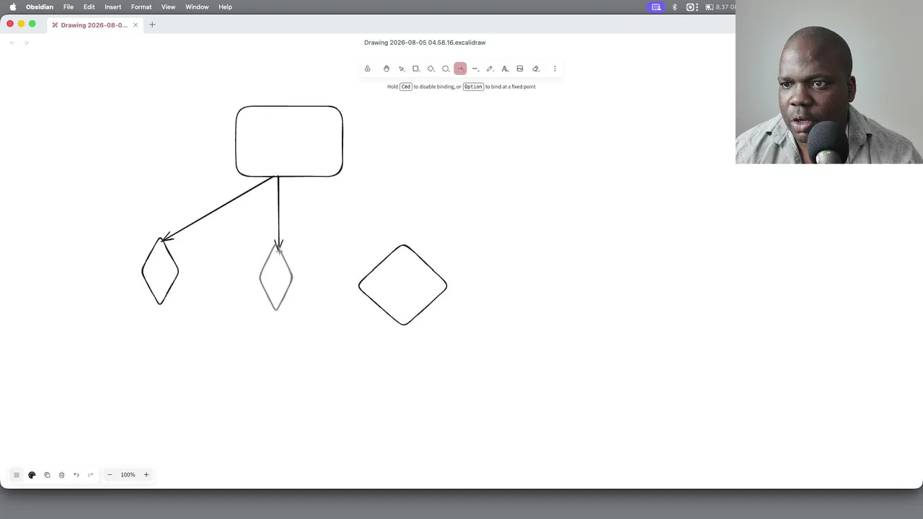Click the trash delete icon
Screen dimensions: 923x519
click(x=61, y=474)
